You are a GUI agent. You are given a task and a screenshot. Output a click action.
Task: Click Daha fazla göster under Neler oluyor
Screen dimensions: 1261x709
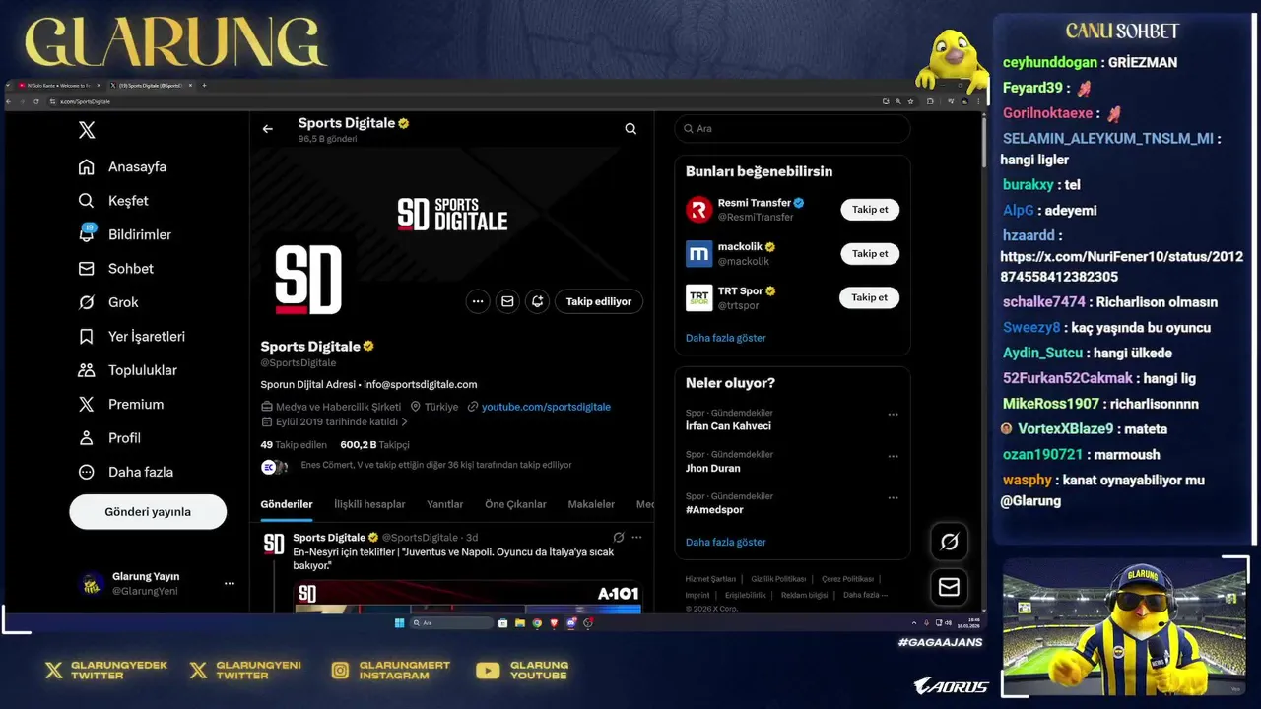point(725,542)
